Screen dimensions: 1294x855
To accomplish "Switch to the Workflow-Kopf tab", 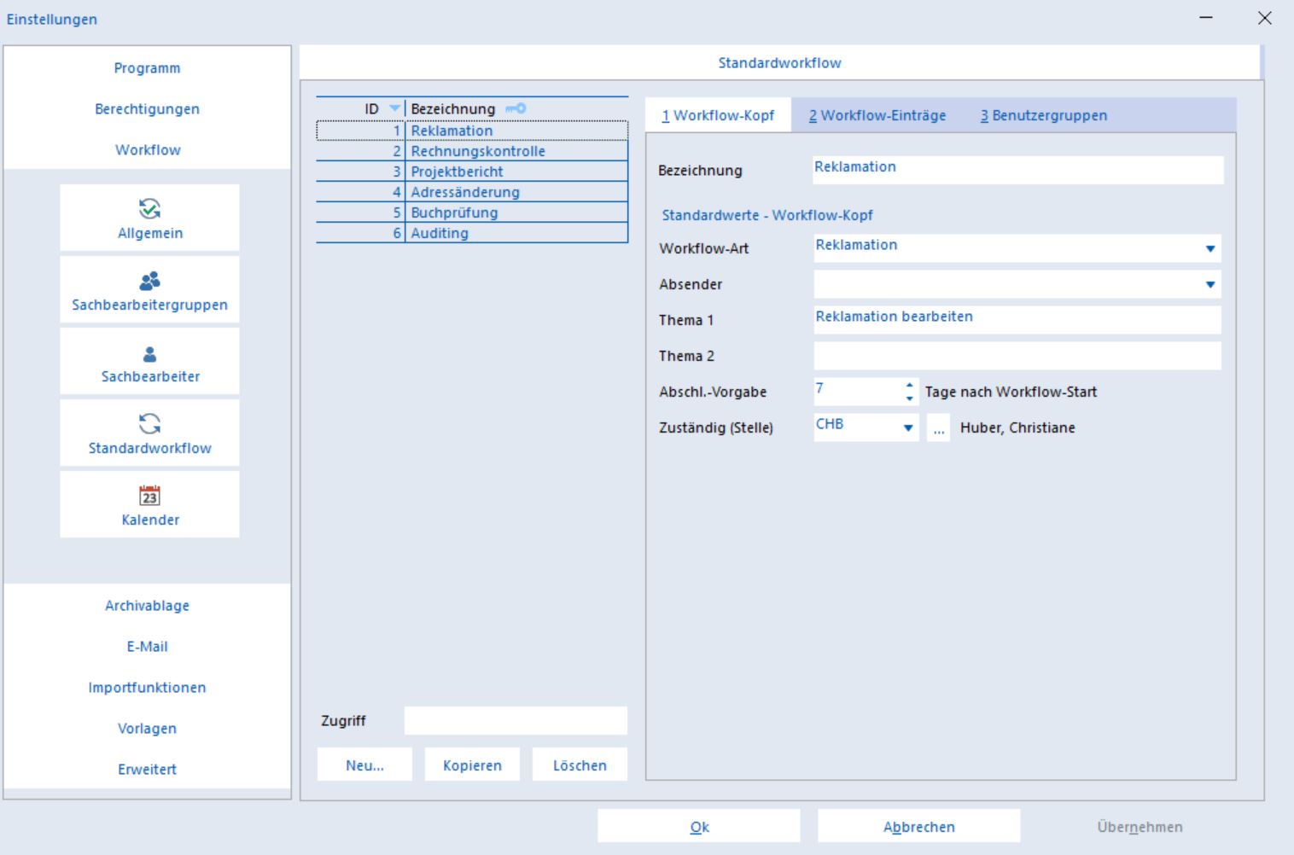I will pos(718,115).
